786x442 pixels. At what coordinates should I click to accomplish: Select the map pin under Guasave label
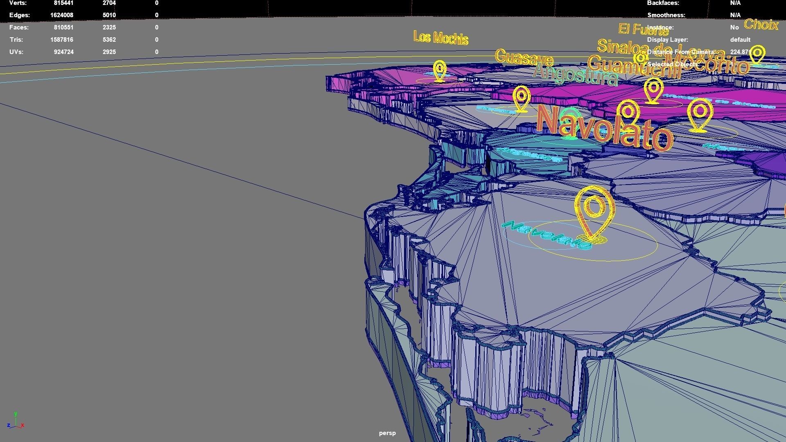pos(521,98)
